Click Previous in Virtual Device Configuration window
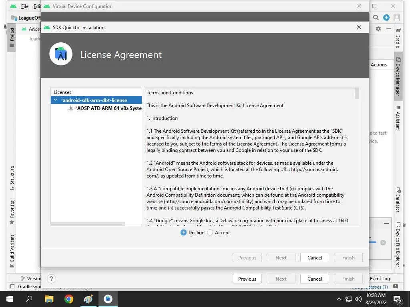Viewport: 410px width, 307px height. [x=247, y=279]
